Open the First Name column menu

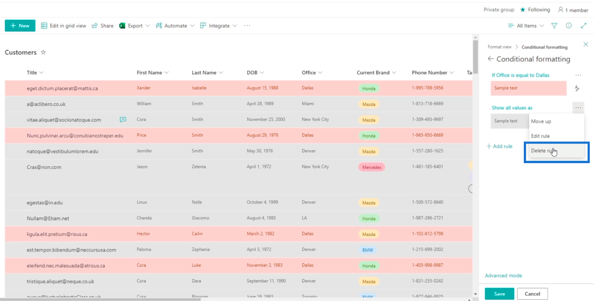pos(153,73)
